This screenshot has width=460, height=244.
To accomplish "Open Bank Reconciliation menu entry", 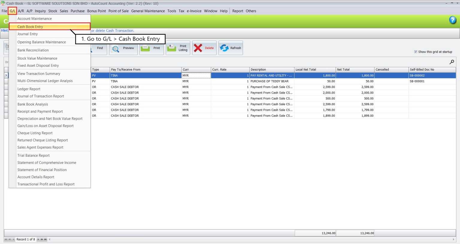I will [x=50, y=50].
